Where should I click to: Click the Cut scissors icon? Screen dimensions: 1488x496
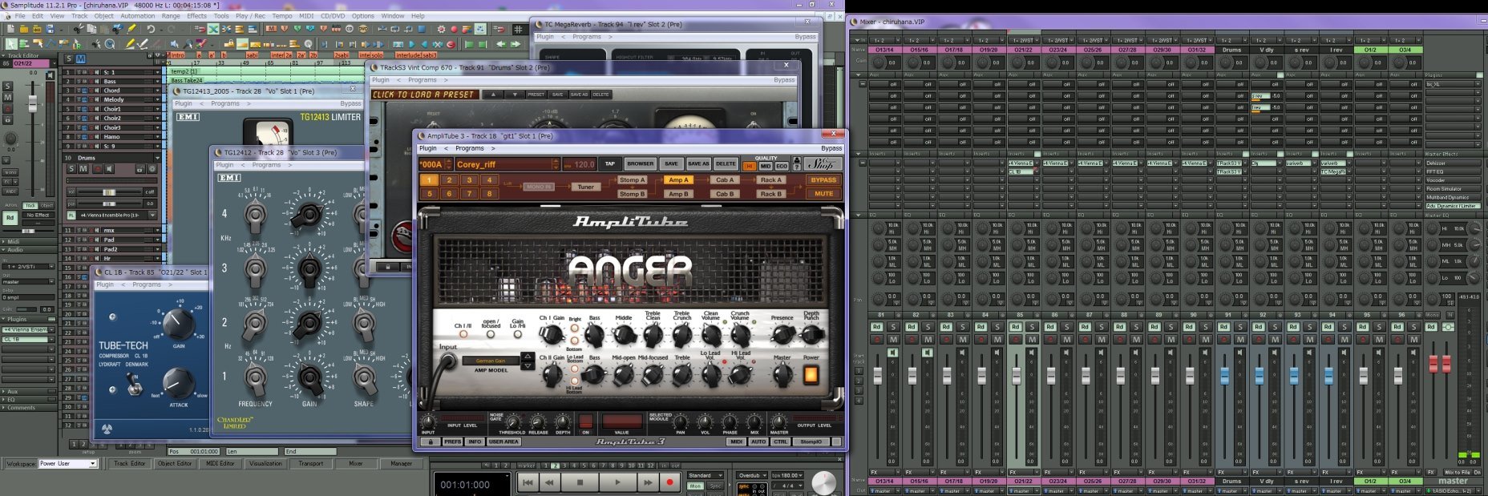77,29
